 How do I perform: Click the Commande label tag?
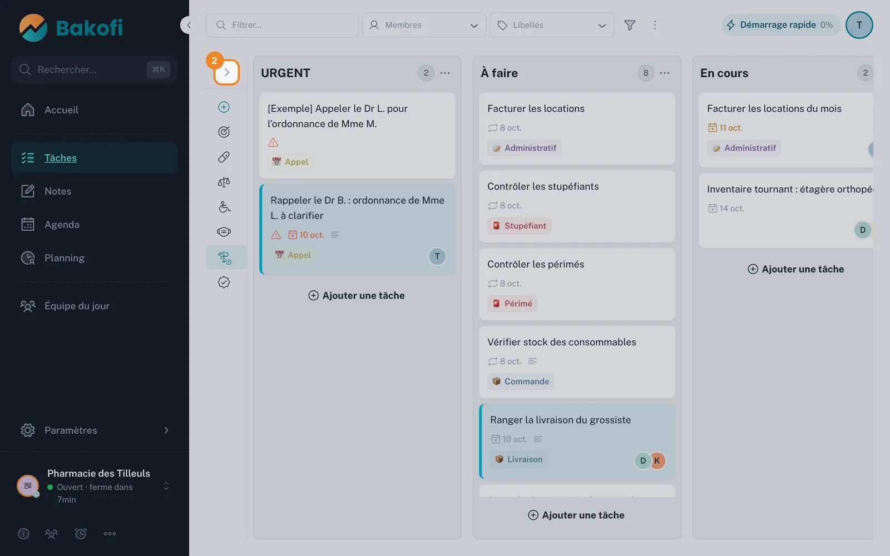[x=521, y=381]
